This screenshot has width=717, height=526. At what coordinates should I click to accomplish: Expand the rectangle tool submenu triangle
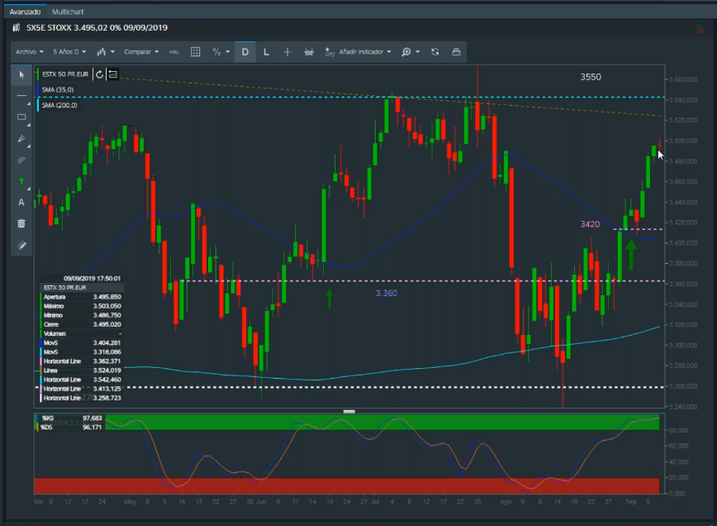pos(28,125)
